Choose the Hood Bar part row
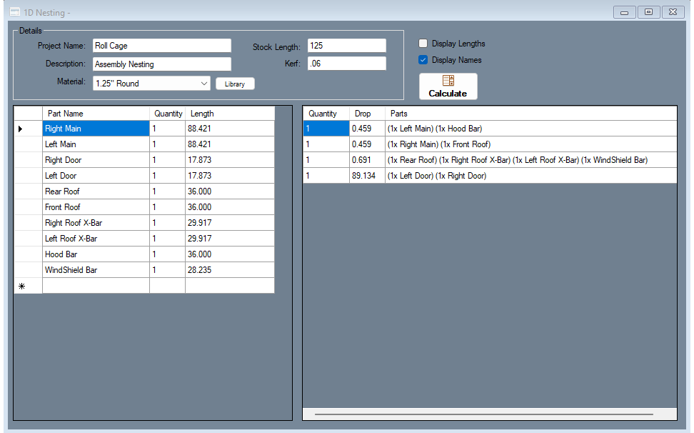 (96, 254)
